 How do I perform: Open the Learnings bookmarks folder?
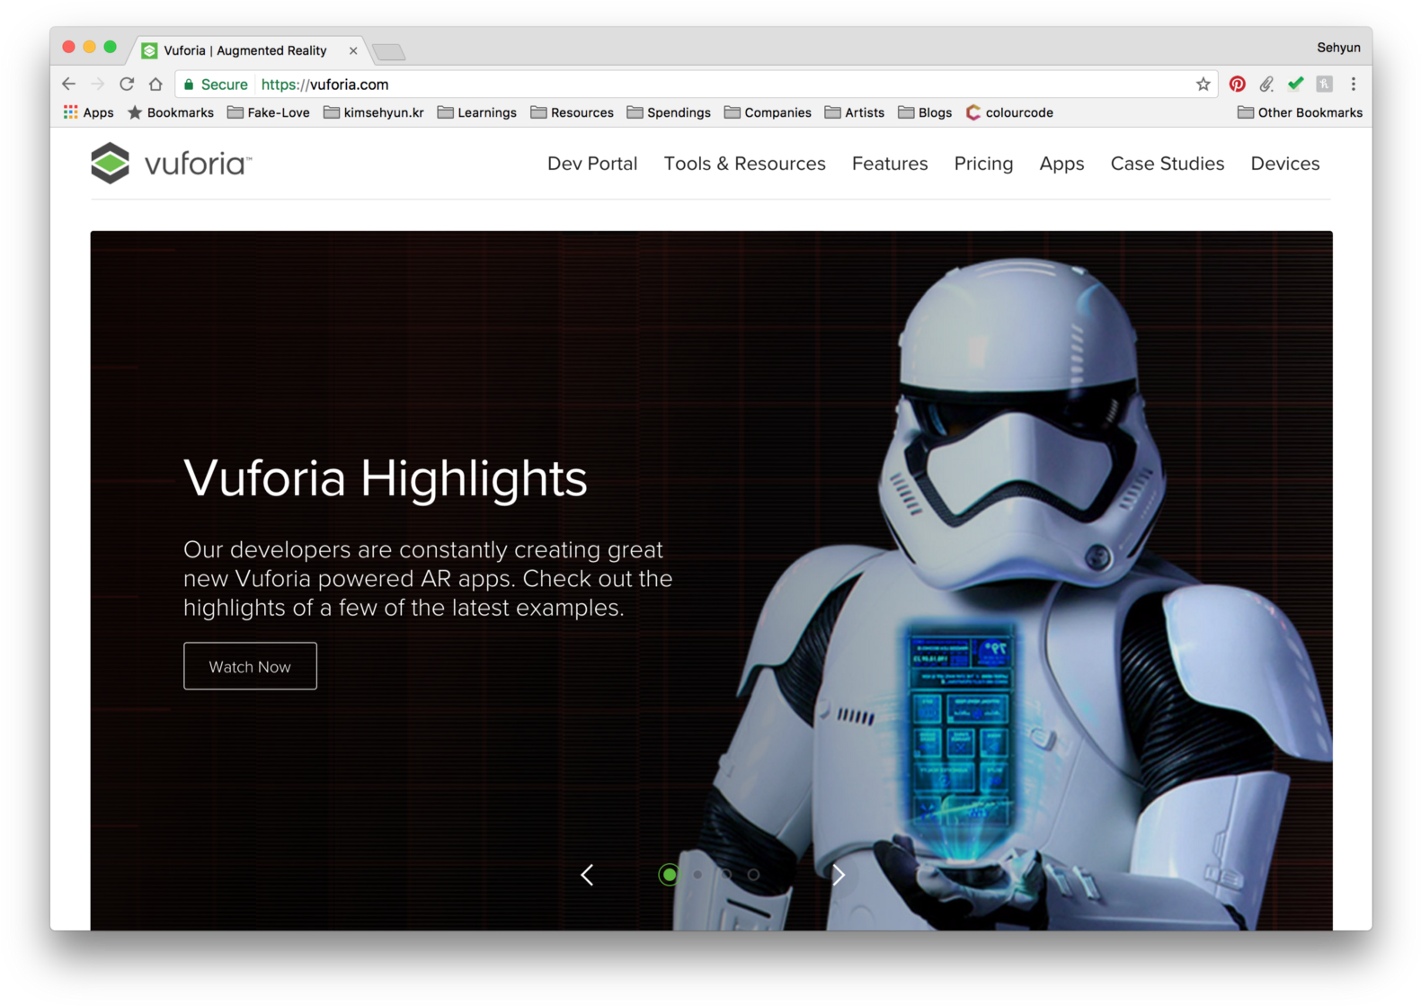click(x=476, y=112)
